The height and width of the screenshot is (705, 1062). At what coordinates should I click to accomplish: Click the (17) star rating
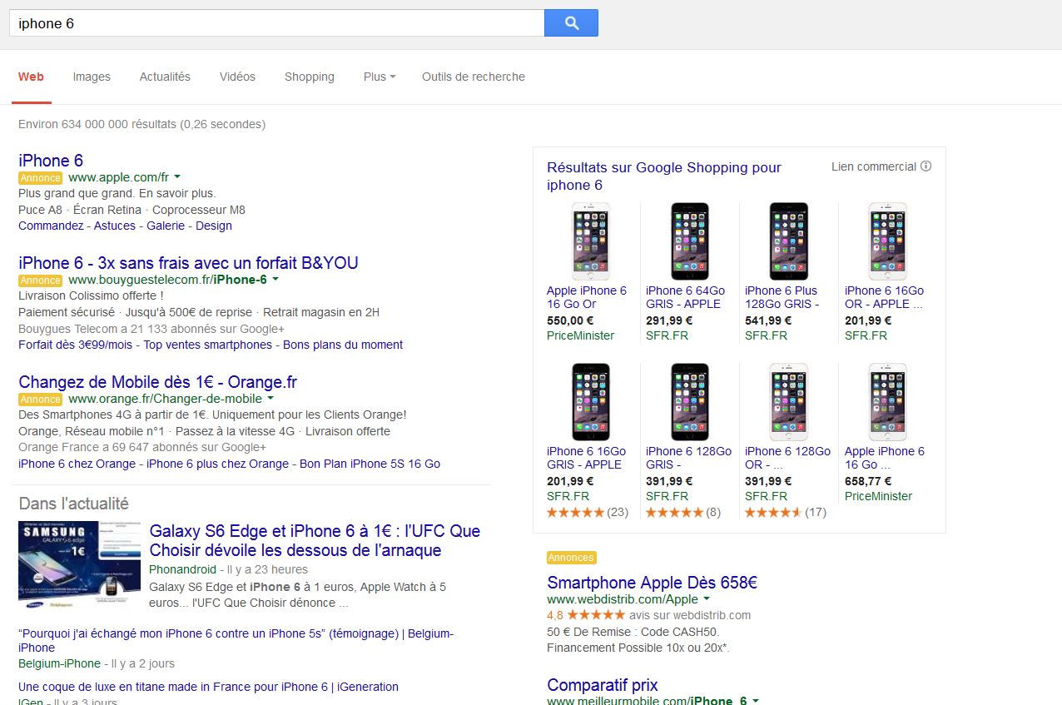click(x=786, y=512)
